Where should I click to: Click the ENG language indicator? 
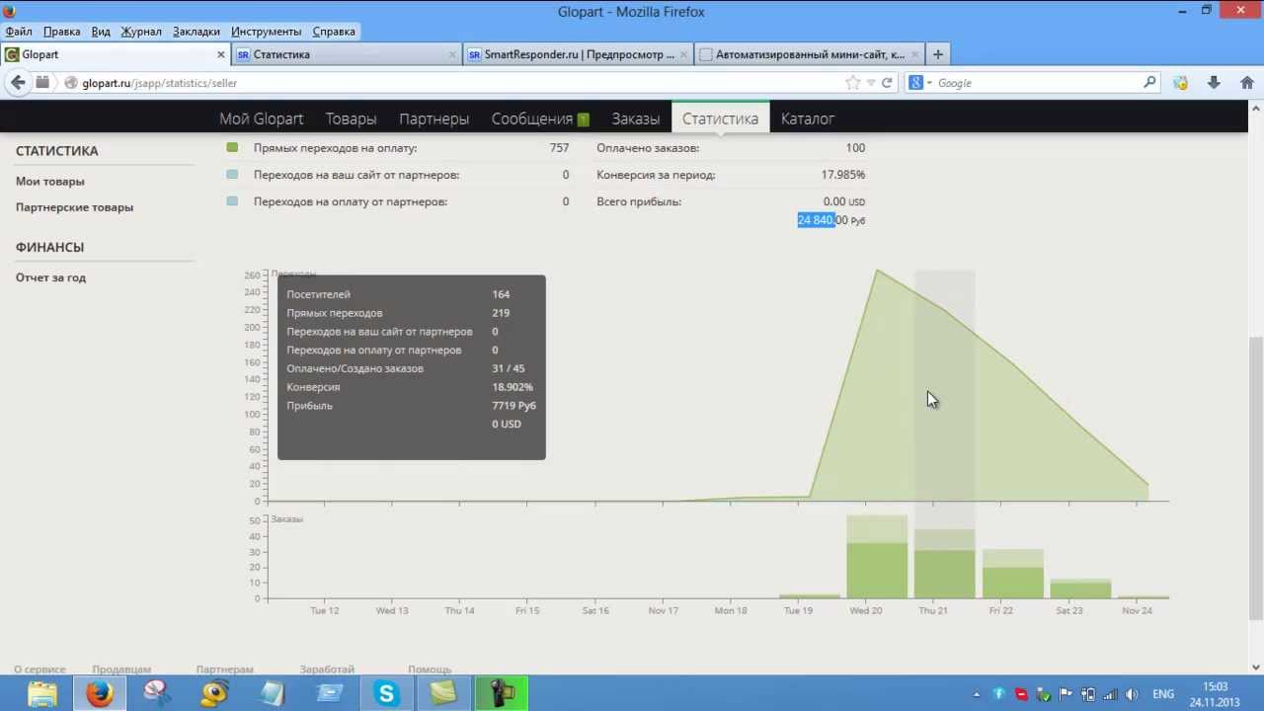[1163, 694]
